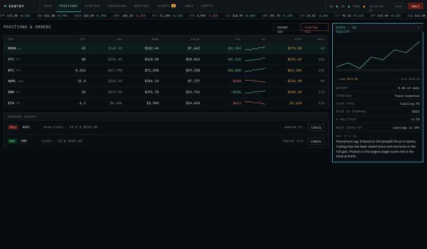Click the red SELL badge for AAPL
The height and width of the screenshot is (249, 427).
point(13,127)
